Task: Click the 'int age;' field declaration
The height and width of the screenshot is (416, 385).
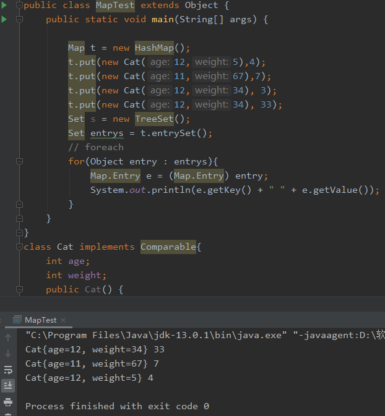Action: [x=68, y=261]
